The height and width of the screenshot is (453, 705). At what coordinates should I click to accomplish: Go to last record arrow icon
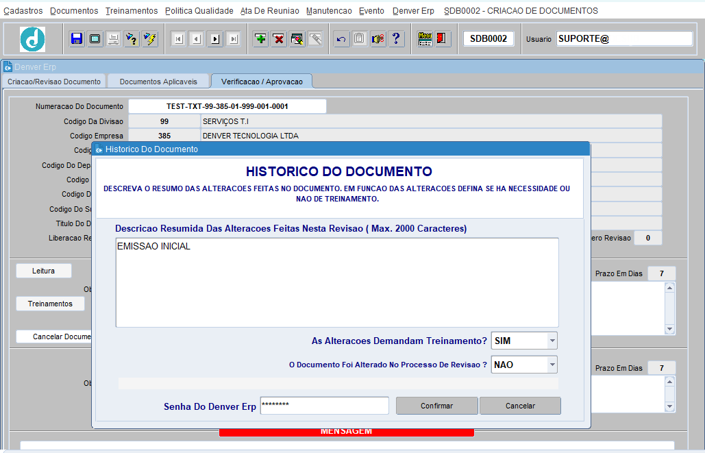click(x=234, y=39)
